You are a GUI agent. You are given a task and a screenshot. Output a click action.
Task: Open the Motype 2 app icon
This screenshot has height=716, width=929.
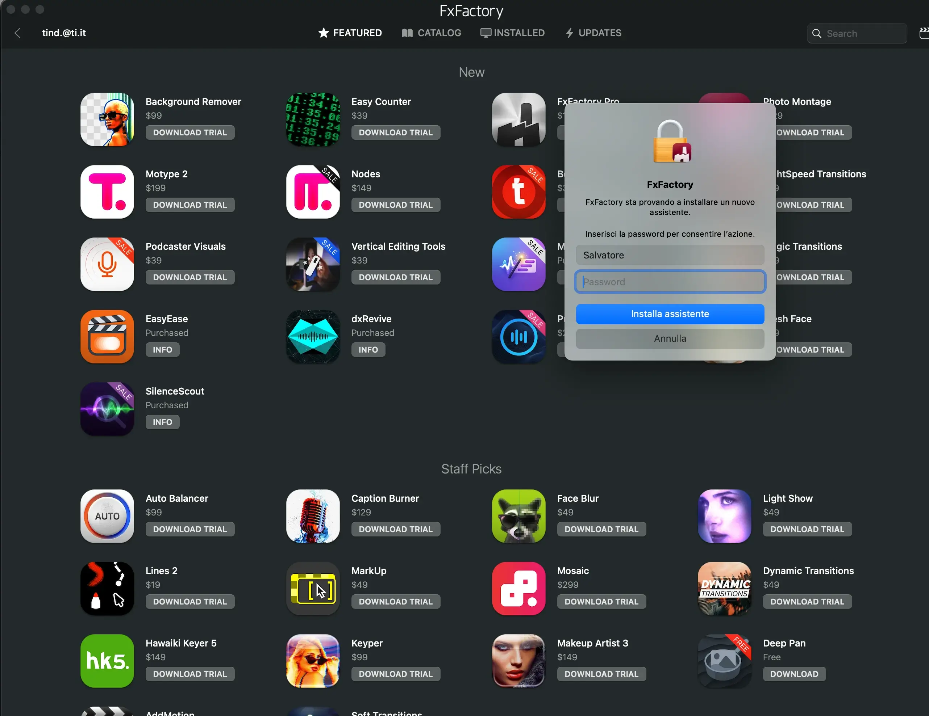pos(107,191)
